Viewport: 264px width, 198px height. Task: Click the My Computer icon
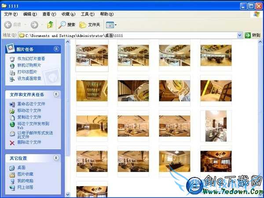(12, 181)
